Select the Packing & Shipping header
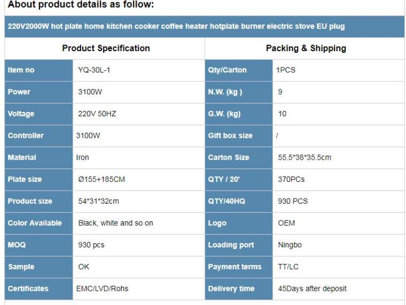406x305 pixels. (306, 49)
